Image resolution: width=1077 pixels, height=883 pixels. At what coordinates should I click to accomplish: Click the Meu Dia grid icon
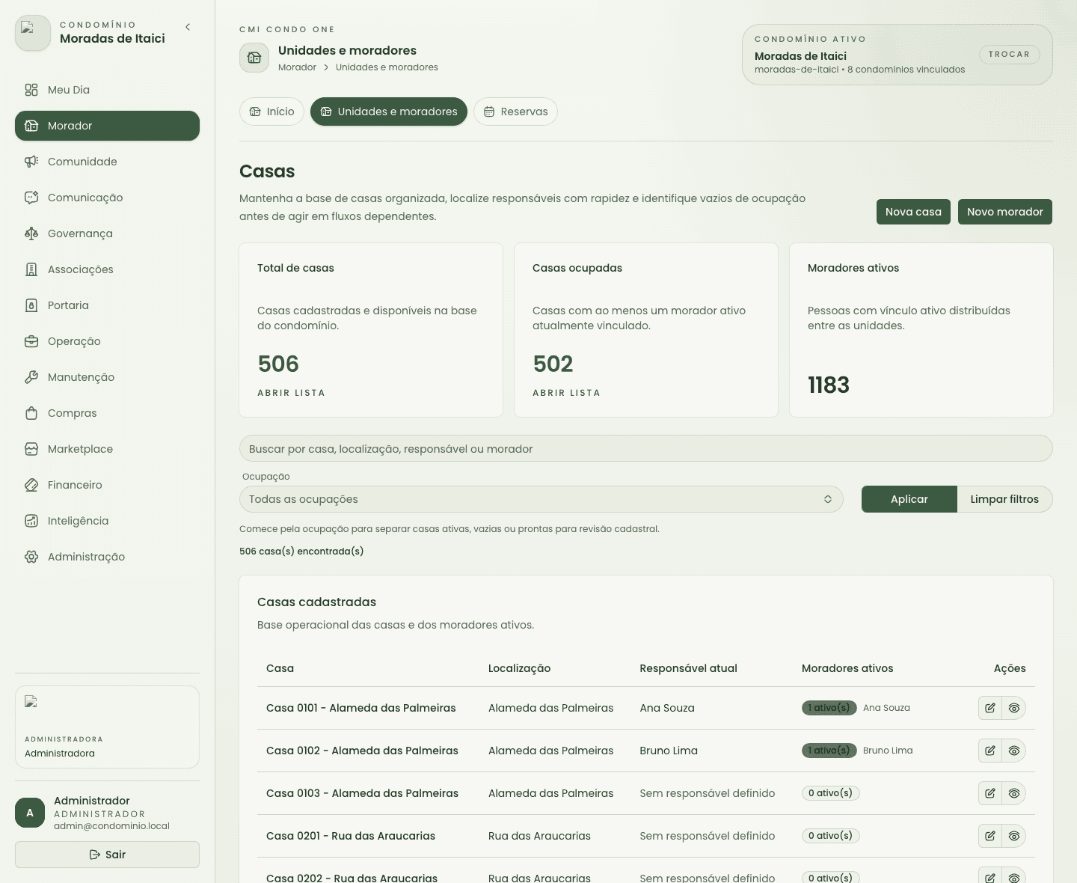31,90
